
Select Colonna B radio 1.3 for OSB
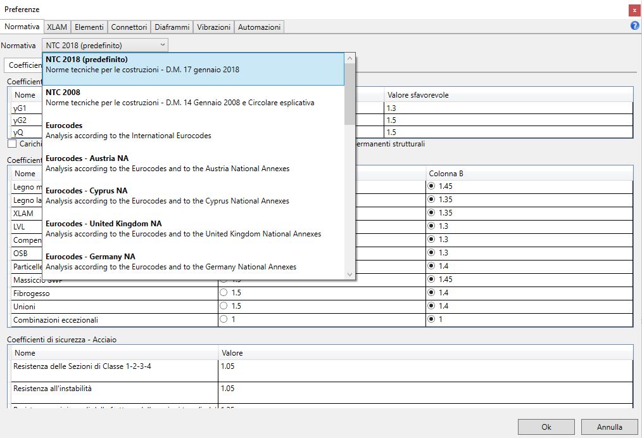[x=431, y=253]
